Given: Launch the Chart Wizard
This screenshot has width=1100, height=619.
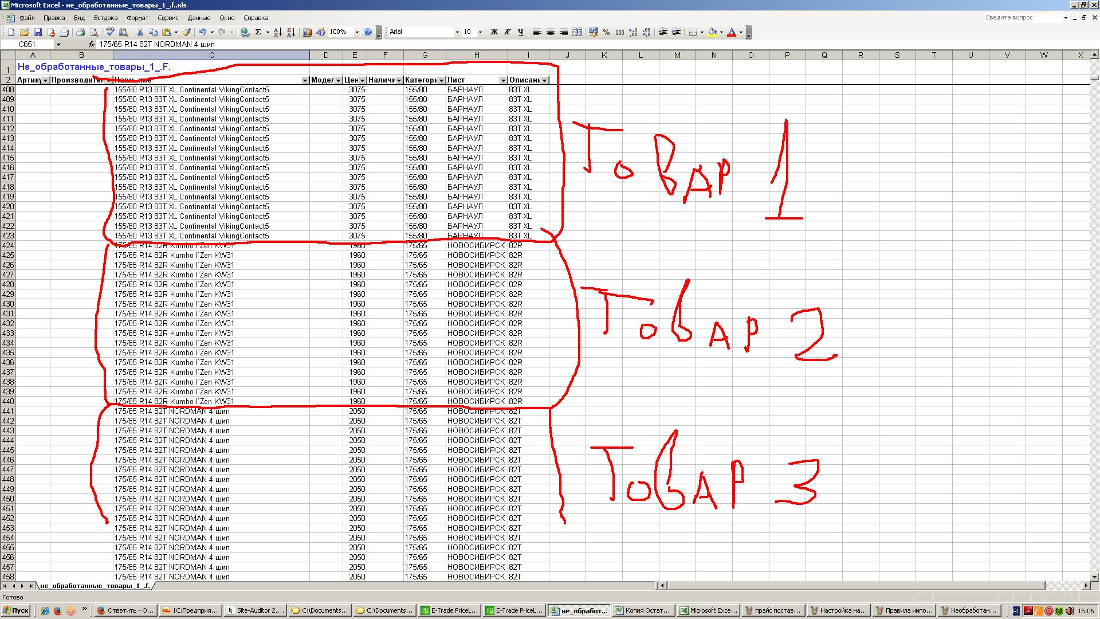Looking at the screenshot, I should click(x=308, y=32).
